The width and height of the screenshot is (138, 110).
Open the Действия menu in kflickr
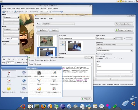pos(43,18)
